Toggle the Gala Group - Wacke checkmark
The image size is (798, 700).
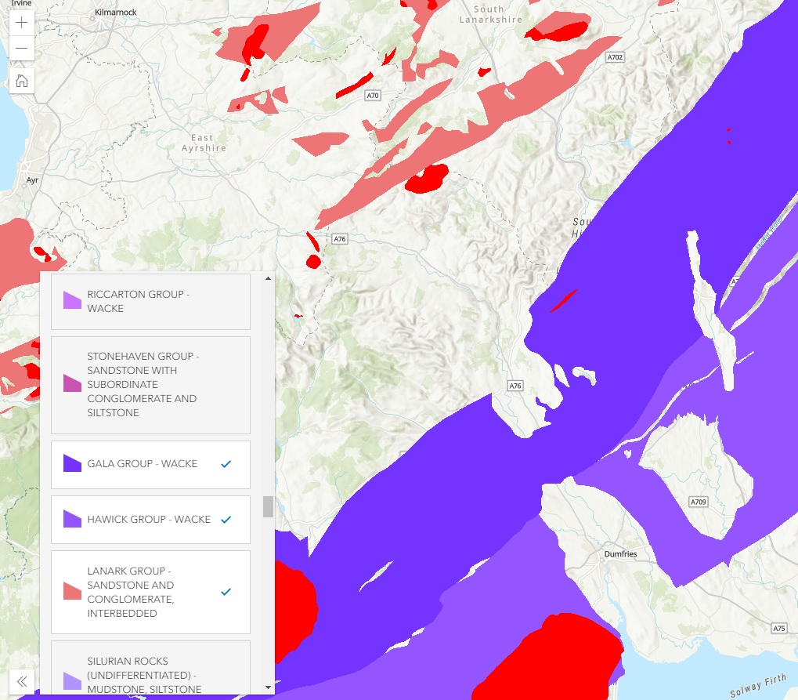[x=226, y=463]
